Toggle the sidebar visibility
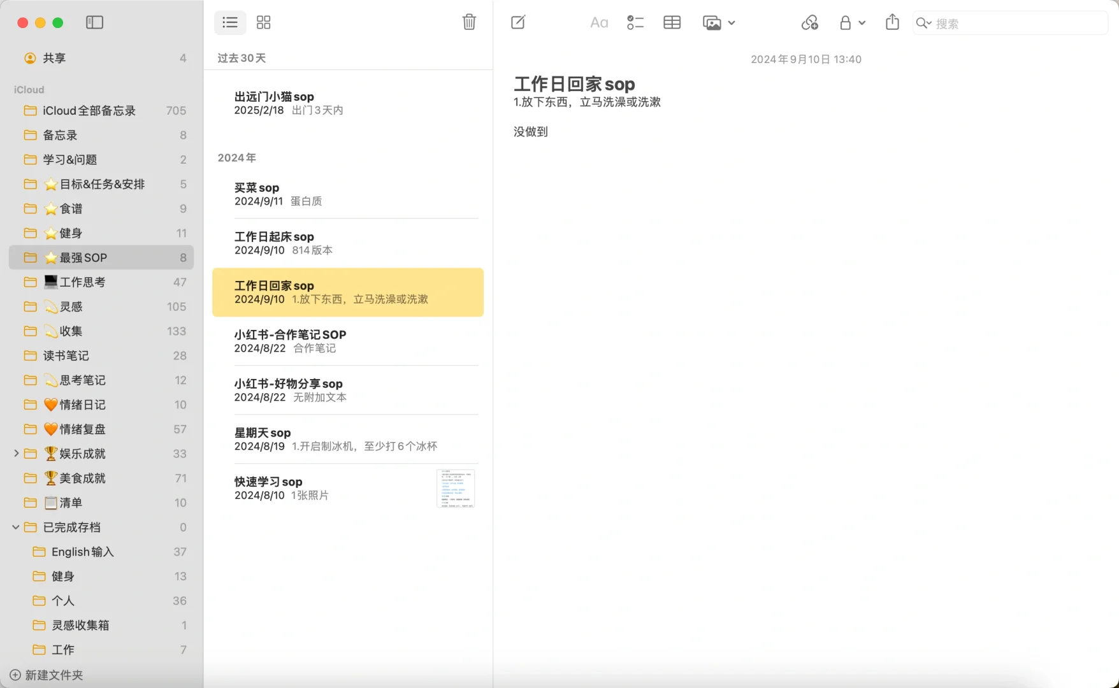 click(94, 22)
